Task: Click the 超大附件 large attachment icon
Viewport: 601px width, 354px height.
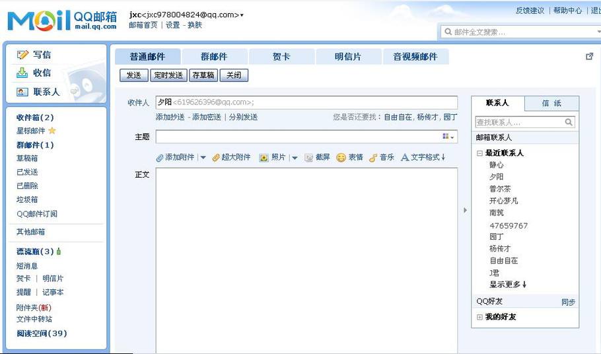Action: pyautogui.click(x=216, y=157)
